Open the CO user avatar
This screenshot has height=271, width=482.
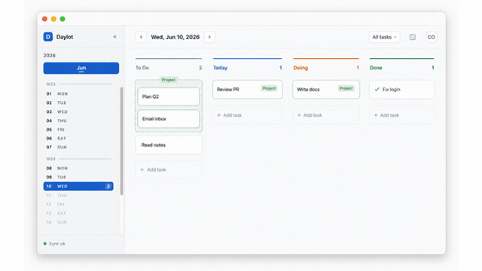coord(431,37)
